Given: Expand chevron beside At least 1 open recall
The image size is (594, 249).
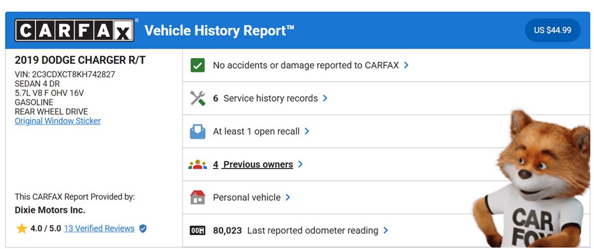Looking at the screenshot, I should click(x=307, y=131).
